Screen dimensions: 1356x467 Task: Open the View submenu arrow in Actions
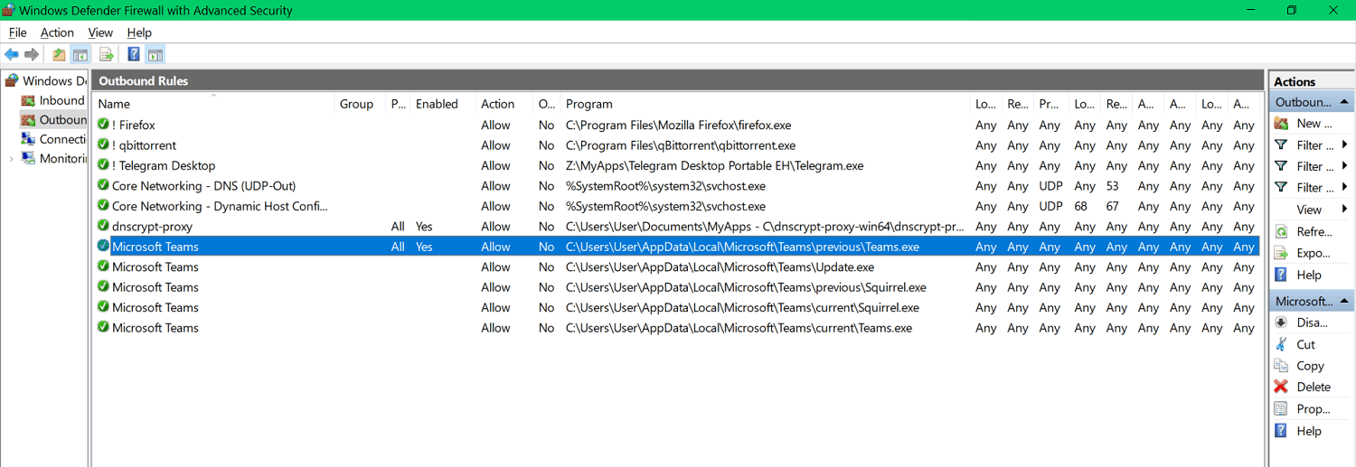1345,210
